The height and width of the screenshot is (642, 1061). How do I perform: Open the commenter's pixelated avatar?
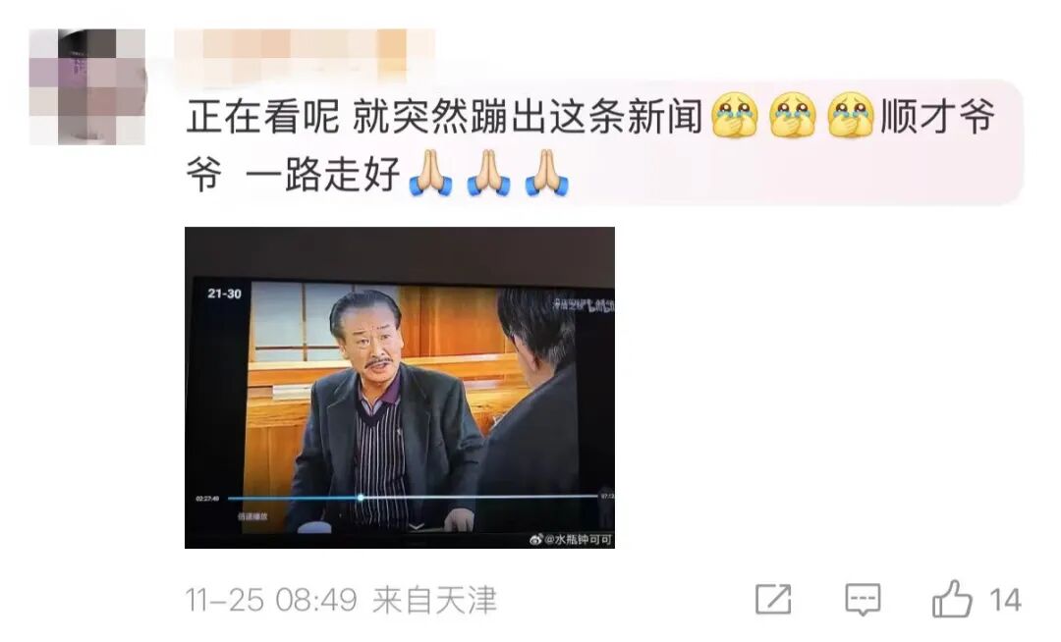pyautogui.click(x=87, y=86)
